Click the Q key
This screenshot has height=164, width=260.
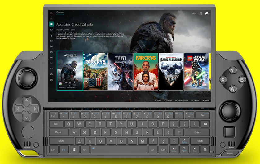(x=68, y=124)
